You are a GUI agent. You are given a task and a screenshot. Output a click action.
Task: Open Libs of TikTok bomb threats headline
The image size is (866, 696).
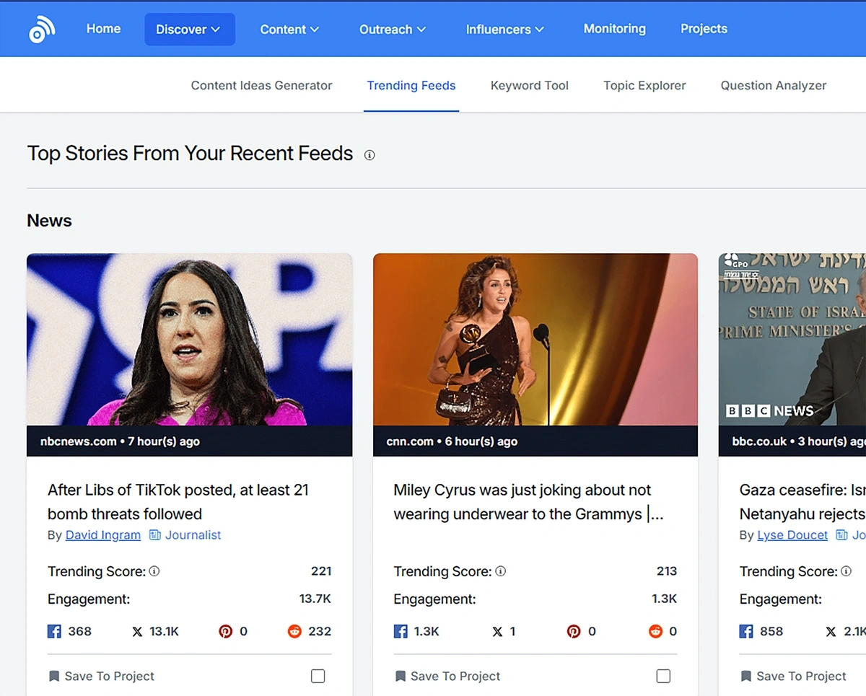pyautogui.click(x=178, y=502)
